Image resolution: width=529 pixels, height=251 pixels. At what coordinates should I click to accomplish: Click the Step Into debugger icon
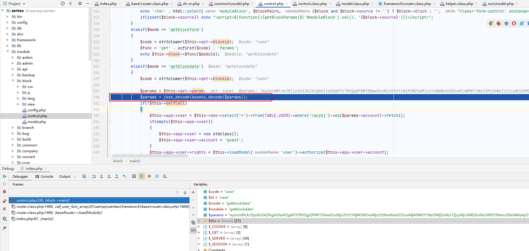coord(101,176)
